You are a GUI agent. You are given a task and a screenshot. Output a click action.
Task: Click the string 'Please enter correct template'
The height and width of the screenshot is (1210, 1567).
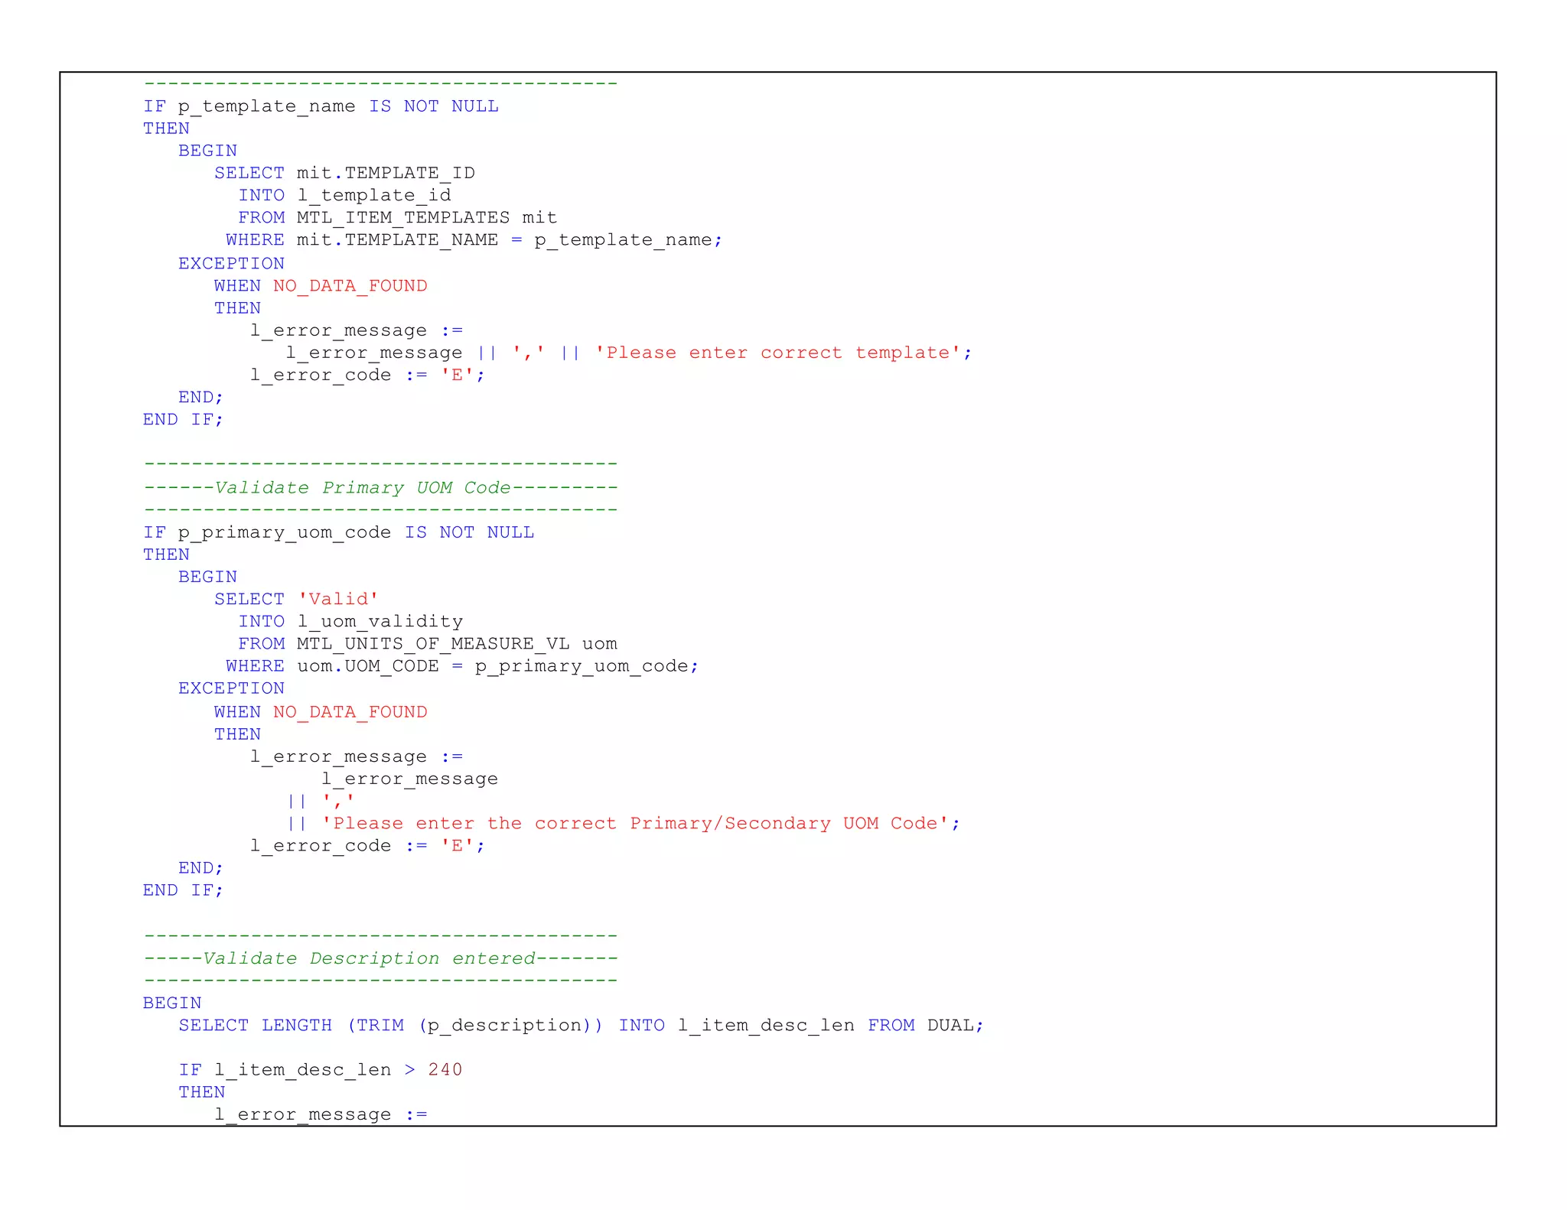pyautogui.click(x=777, y=353)
